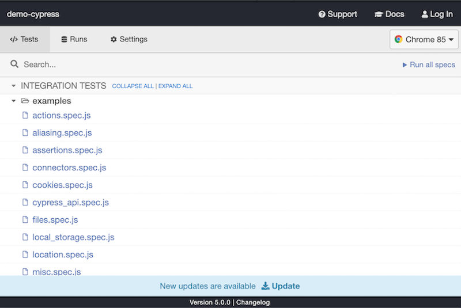Image resolution: width=461 pixels, height=308 pixels.
Task: Click the file icon beside actions.spec.js
Action: click(x=25, y=115)
